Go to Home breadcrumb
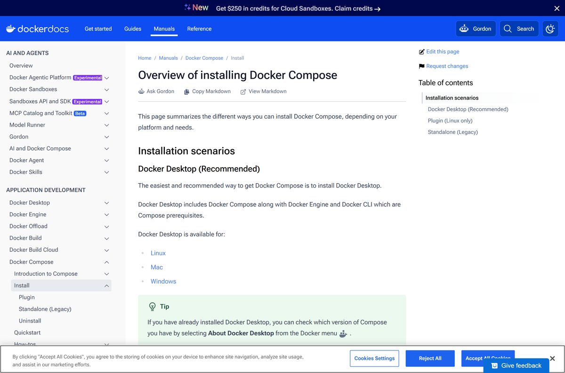This screenshot has width=565, height=373. click(x=145, y=58)
